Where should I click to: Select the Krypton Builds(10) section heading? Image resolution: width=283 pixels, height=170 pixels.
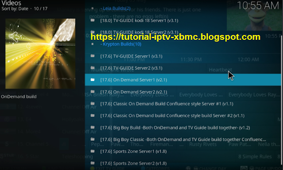[121, 44]
